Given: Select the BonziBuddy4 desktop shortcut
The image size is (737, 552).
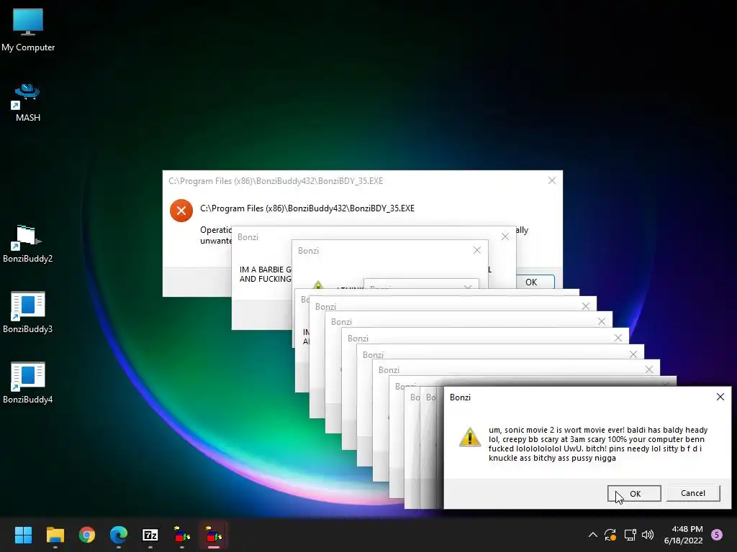Looking at the screenshot, I should (28, 383).
